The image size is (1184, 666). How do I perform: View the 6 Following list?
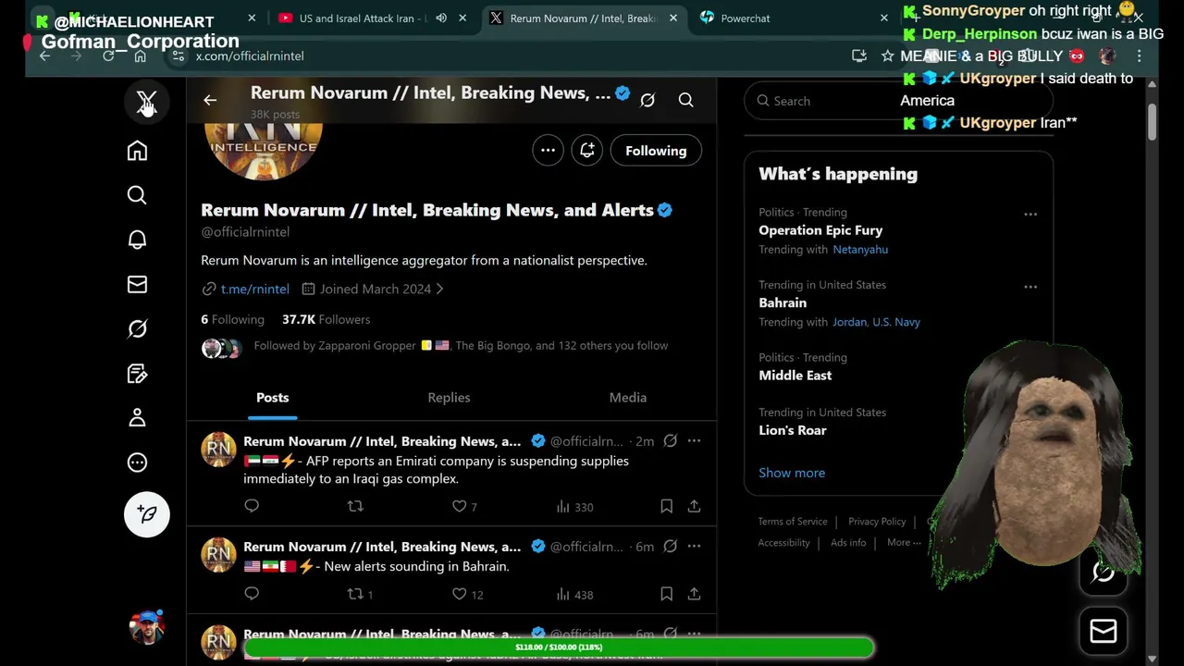click(x=232, y=319)
